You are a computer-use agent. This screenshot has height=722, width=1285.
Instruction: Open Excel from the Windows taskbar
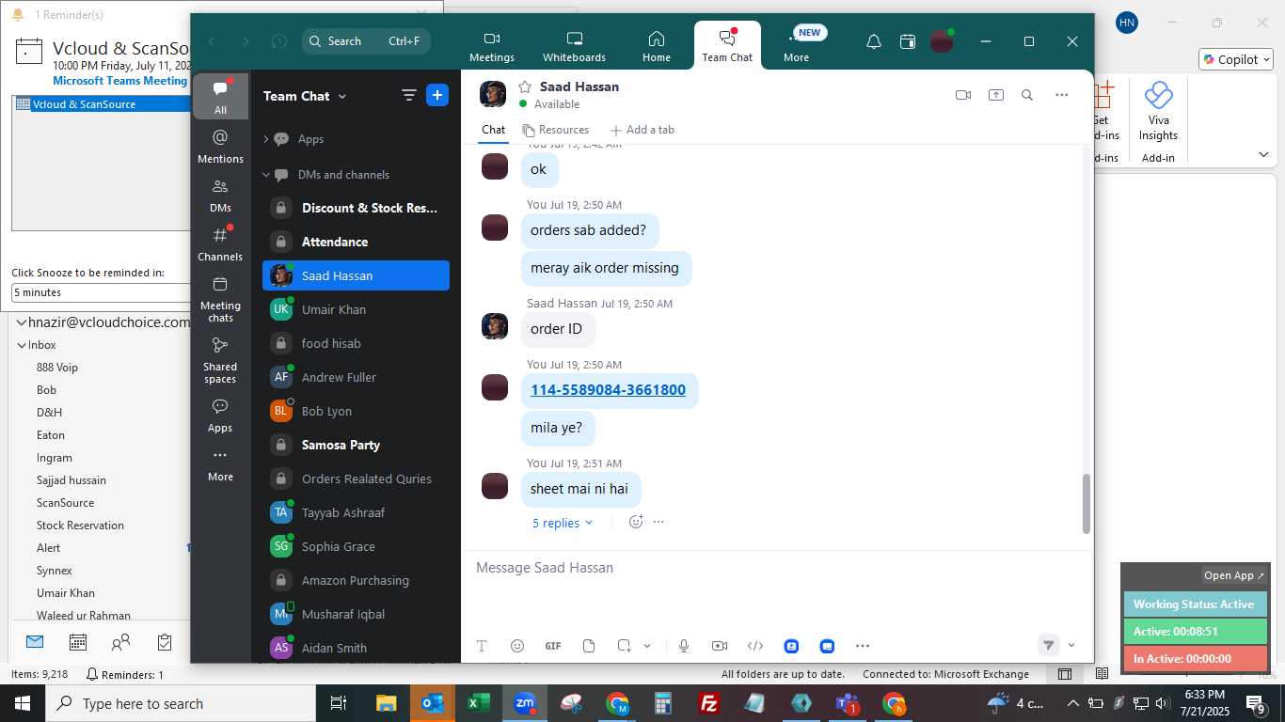click(479, 703)
